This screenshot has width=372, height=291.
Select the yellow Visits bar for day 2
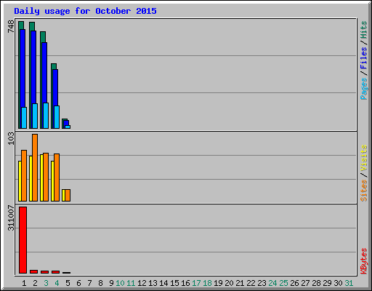pyautogui.click(x=31, y=178)
